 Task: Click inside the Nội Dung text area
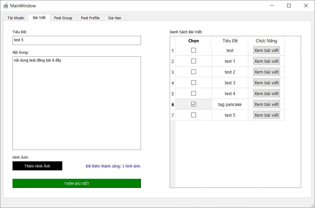77,103
